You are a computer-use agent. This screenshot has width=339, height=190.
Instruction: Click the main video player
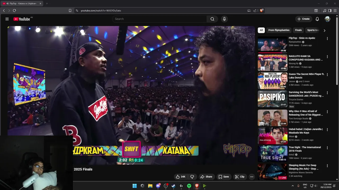click(x=131, y=95)
